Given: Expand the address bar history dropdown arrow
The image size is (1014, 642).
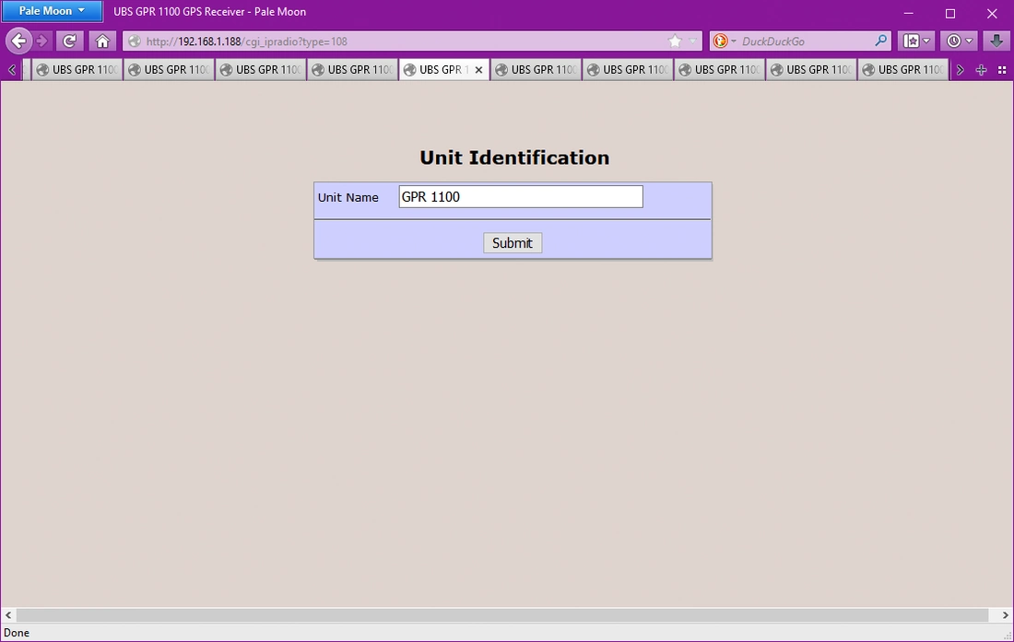Looking at the screenshot, I should [692, 41].
